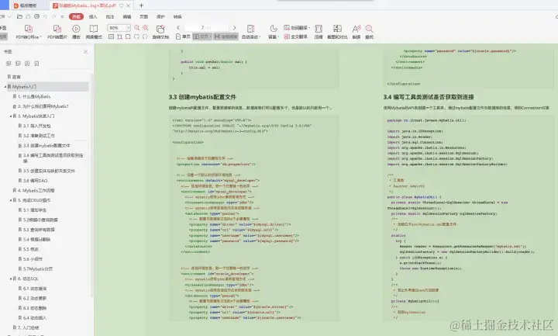Screen dimensions: 558x336
Task: Click the actual size view icon below zoom box
Action: pos(112,36)
